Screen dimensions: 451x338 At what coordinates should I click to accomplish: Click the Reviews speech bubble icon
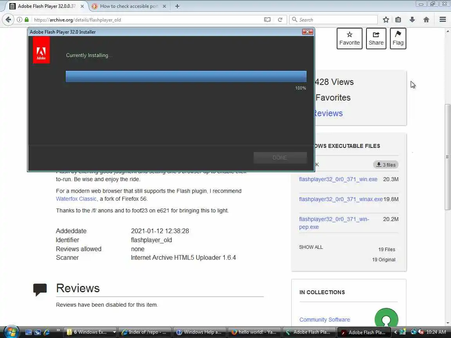coord(40,289)
